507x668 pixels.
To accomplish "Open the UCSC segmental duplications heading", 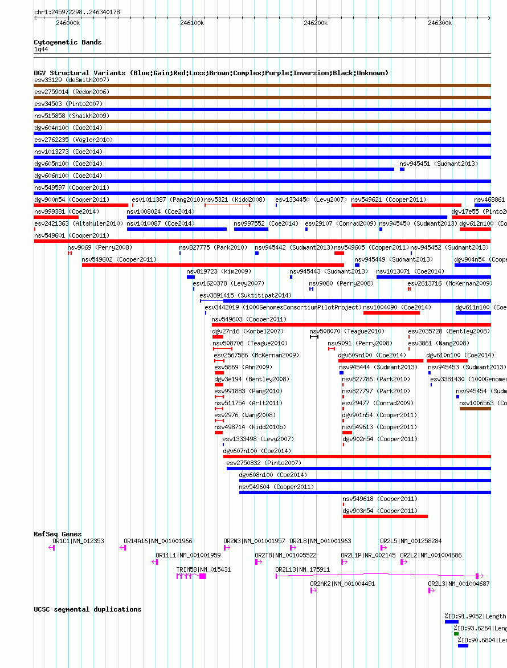I will pyautogui.click(x=88, y=609).
